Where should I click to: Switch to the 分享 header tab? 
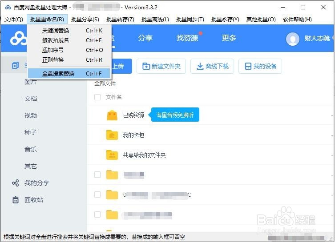coord(145,38)
